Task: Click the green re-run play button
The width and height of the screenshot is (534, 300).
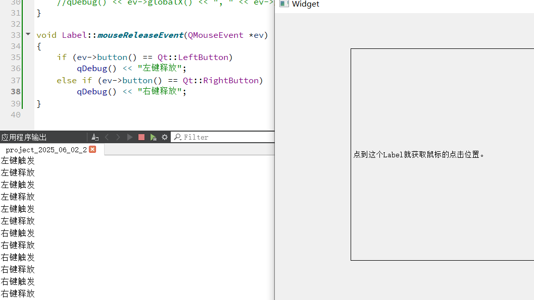Action: tap(129, 137)
